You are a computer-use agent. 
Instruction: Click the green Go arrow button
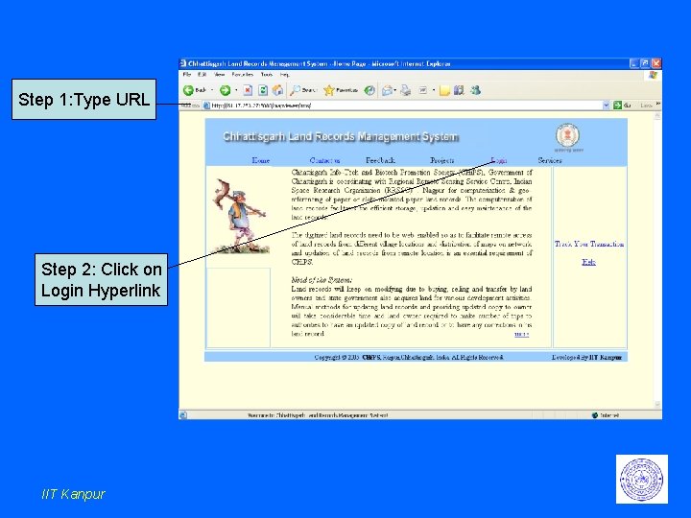click(617, 105)
